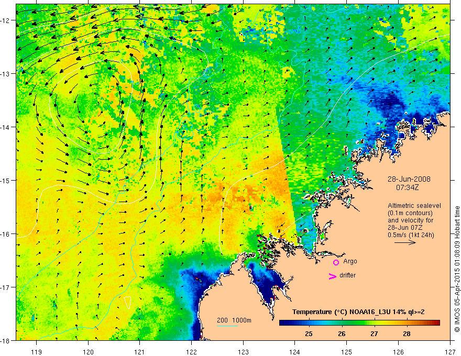The width and height of the screenshot is (461, 356).
Task: Click the 'Argo' legend label
Action: tap(350, 261)
